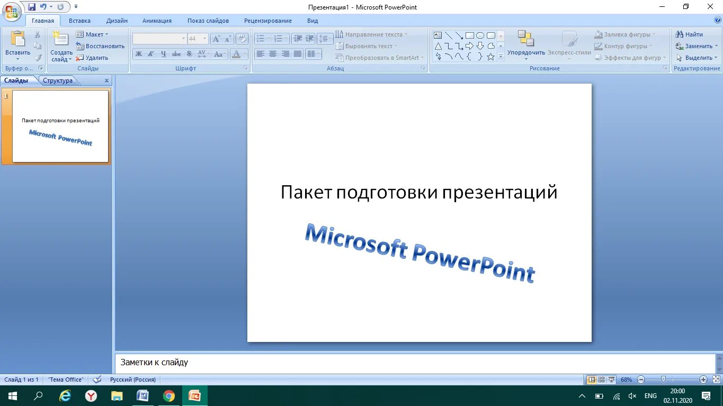Increase font size with the large A icon
The width and height of the screenshot is (723, 406).
tap(216, 39)
